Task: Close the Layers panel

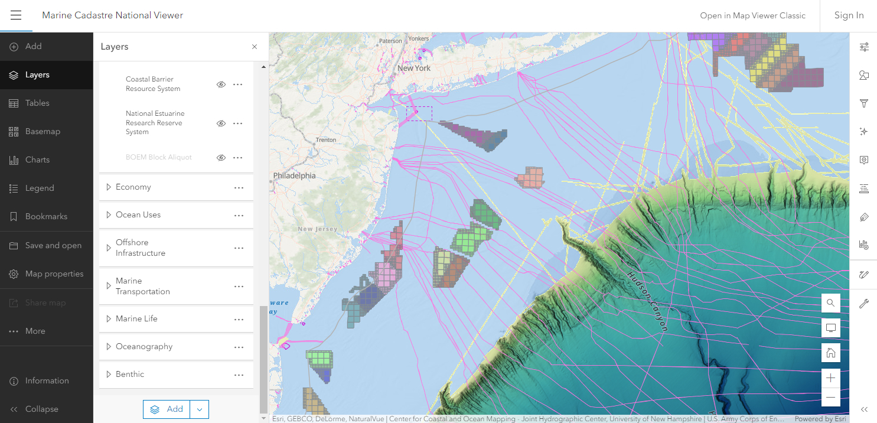Action: 255,47
